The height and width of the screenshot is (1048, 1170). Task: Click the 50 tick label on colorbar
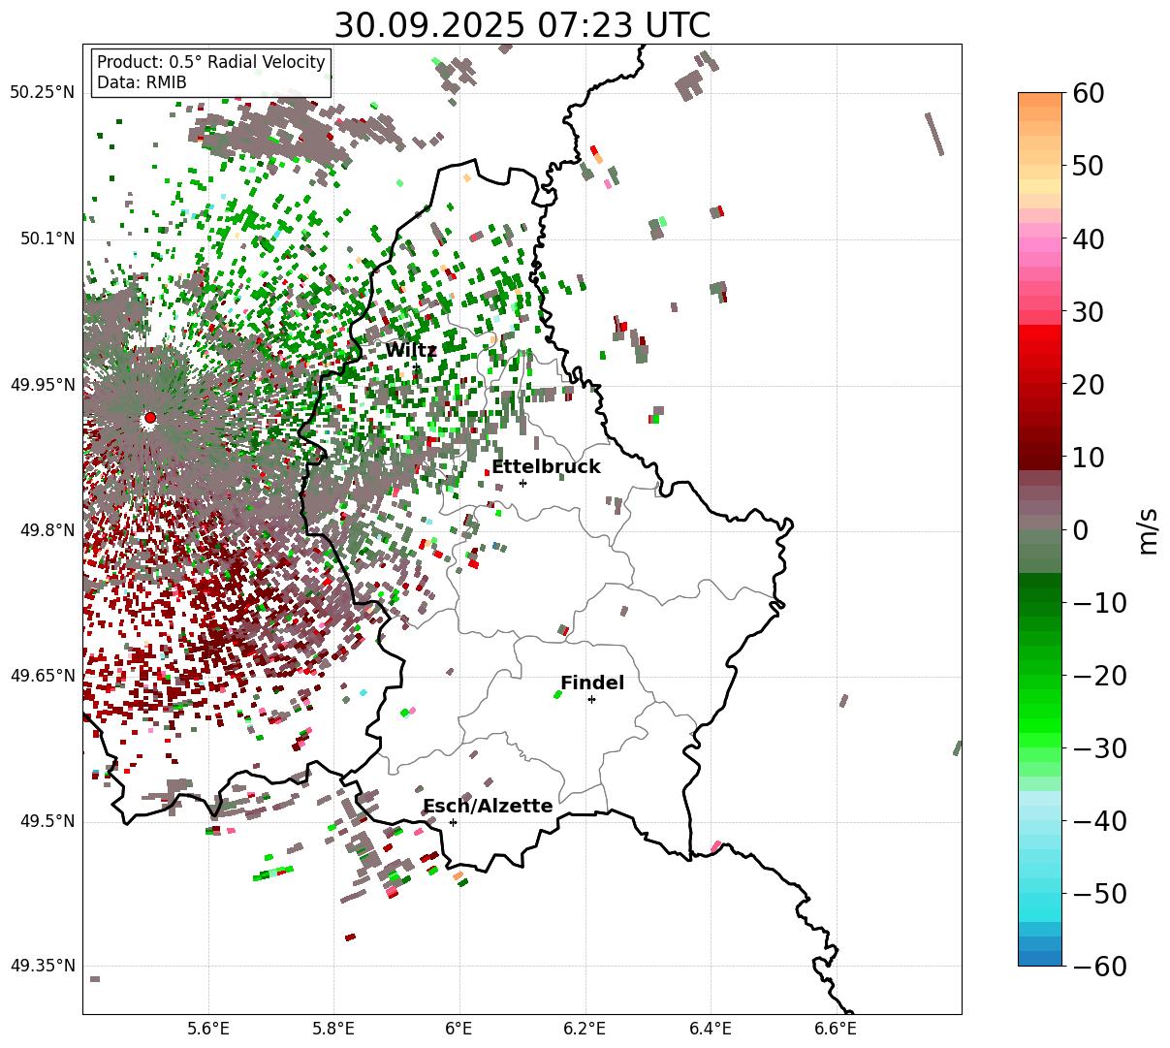pos(1089,166)
